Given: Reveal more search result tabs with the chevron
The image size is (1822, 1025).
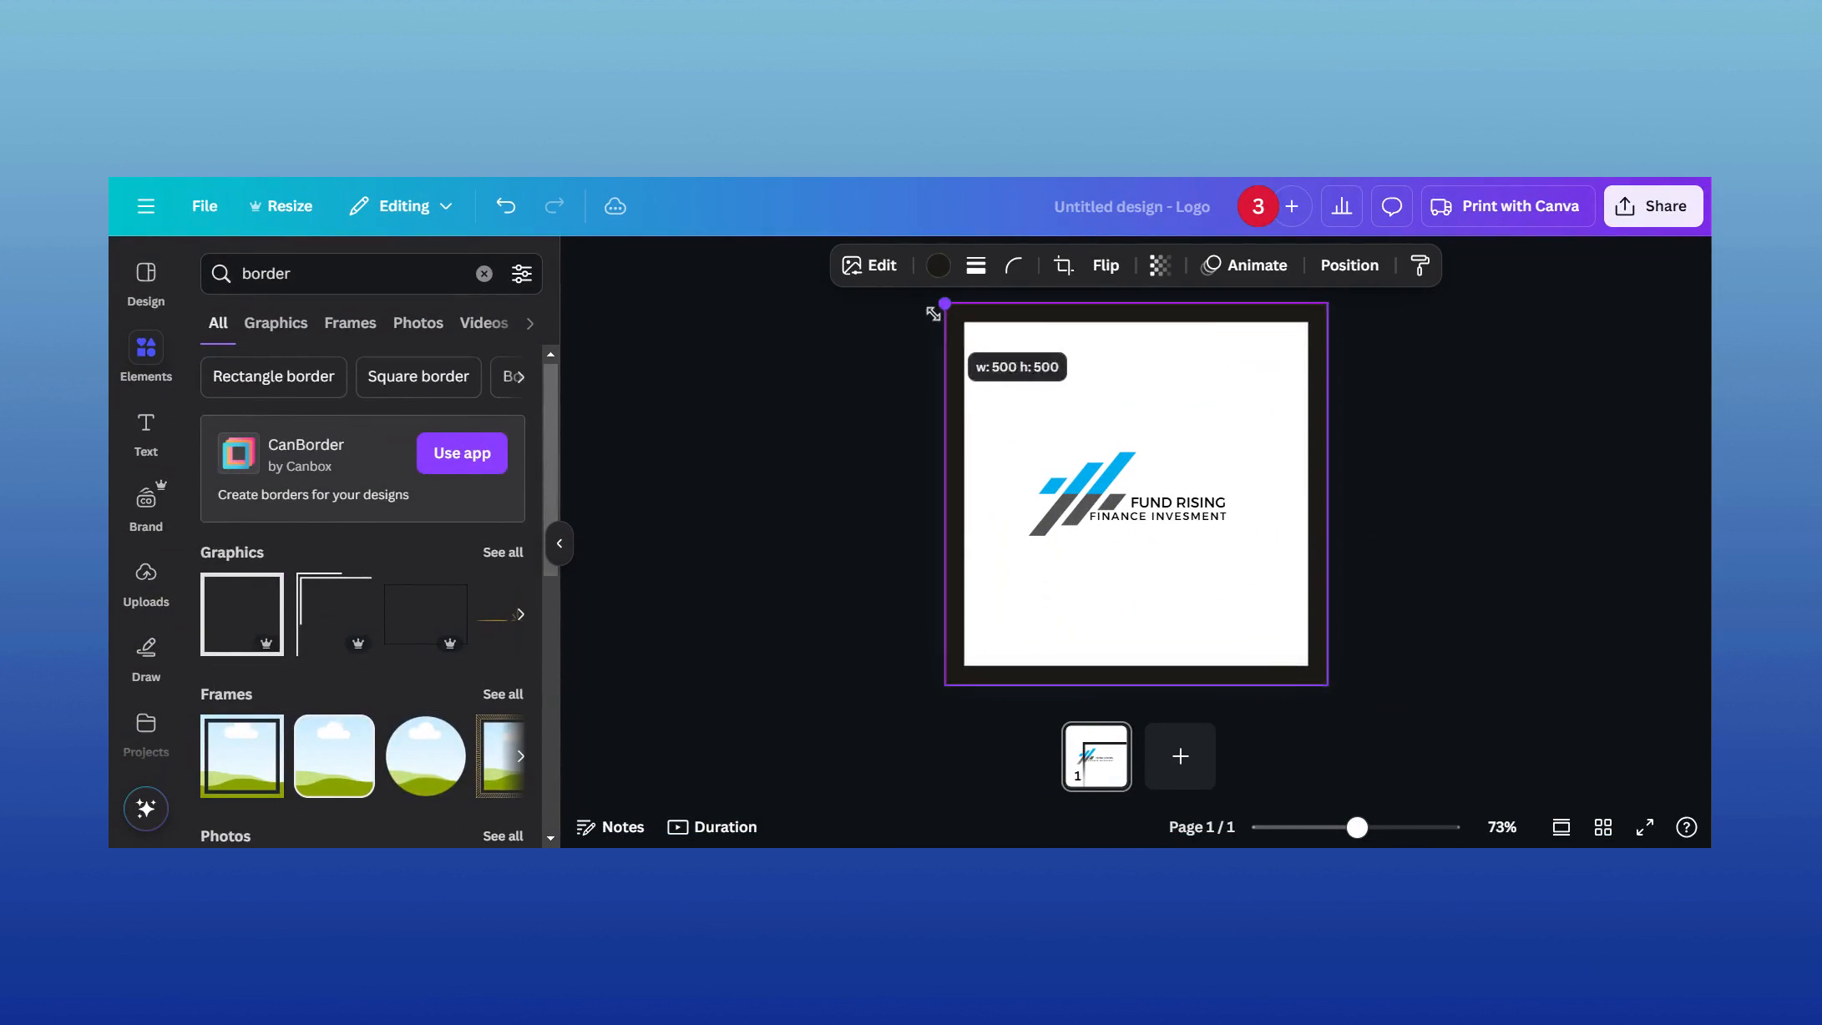Looking at the screenshot, I should 532,323.
